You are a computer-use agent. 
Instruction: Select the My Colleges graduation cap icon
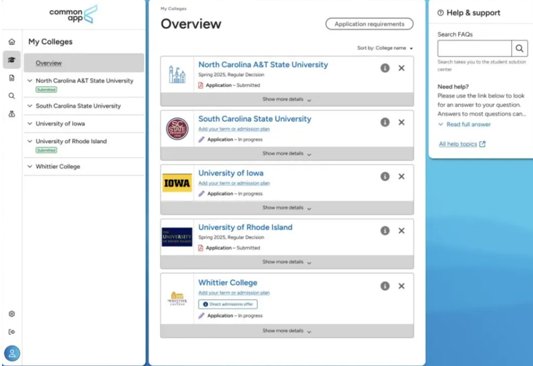click(12, 60)
